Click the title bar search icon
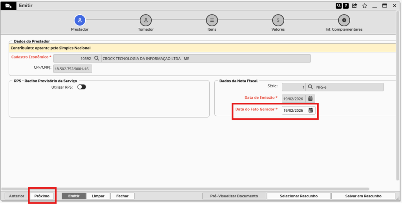The image size is (402, 204). tap(338, 6)
